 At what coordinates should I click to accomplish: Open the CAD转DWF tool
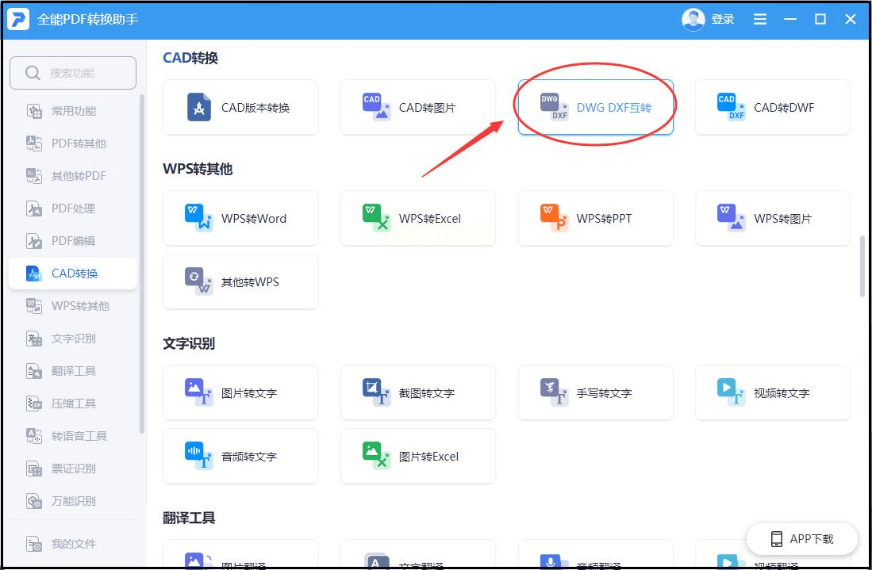click(732, 107)
